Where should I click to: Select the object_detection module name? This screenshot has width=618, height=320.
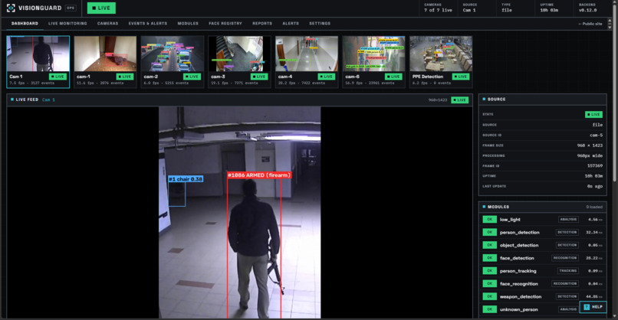519,245
